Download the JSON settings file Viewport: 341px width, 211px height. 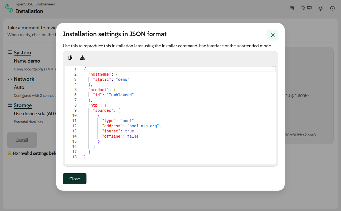82,58
